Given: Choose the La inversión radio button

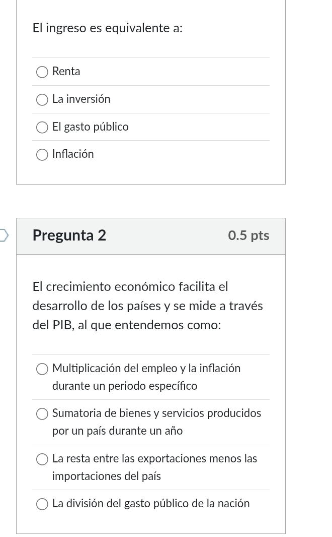Looking at the screenshot, I should click(x=42, y=100).
